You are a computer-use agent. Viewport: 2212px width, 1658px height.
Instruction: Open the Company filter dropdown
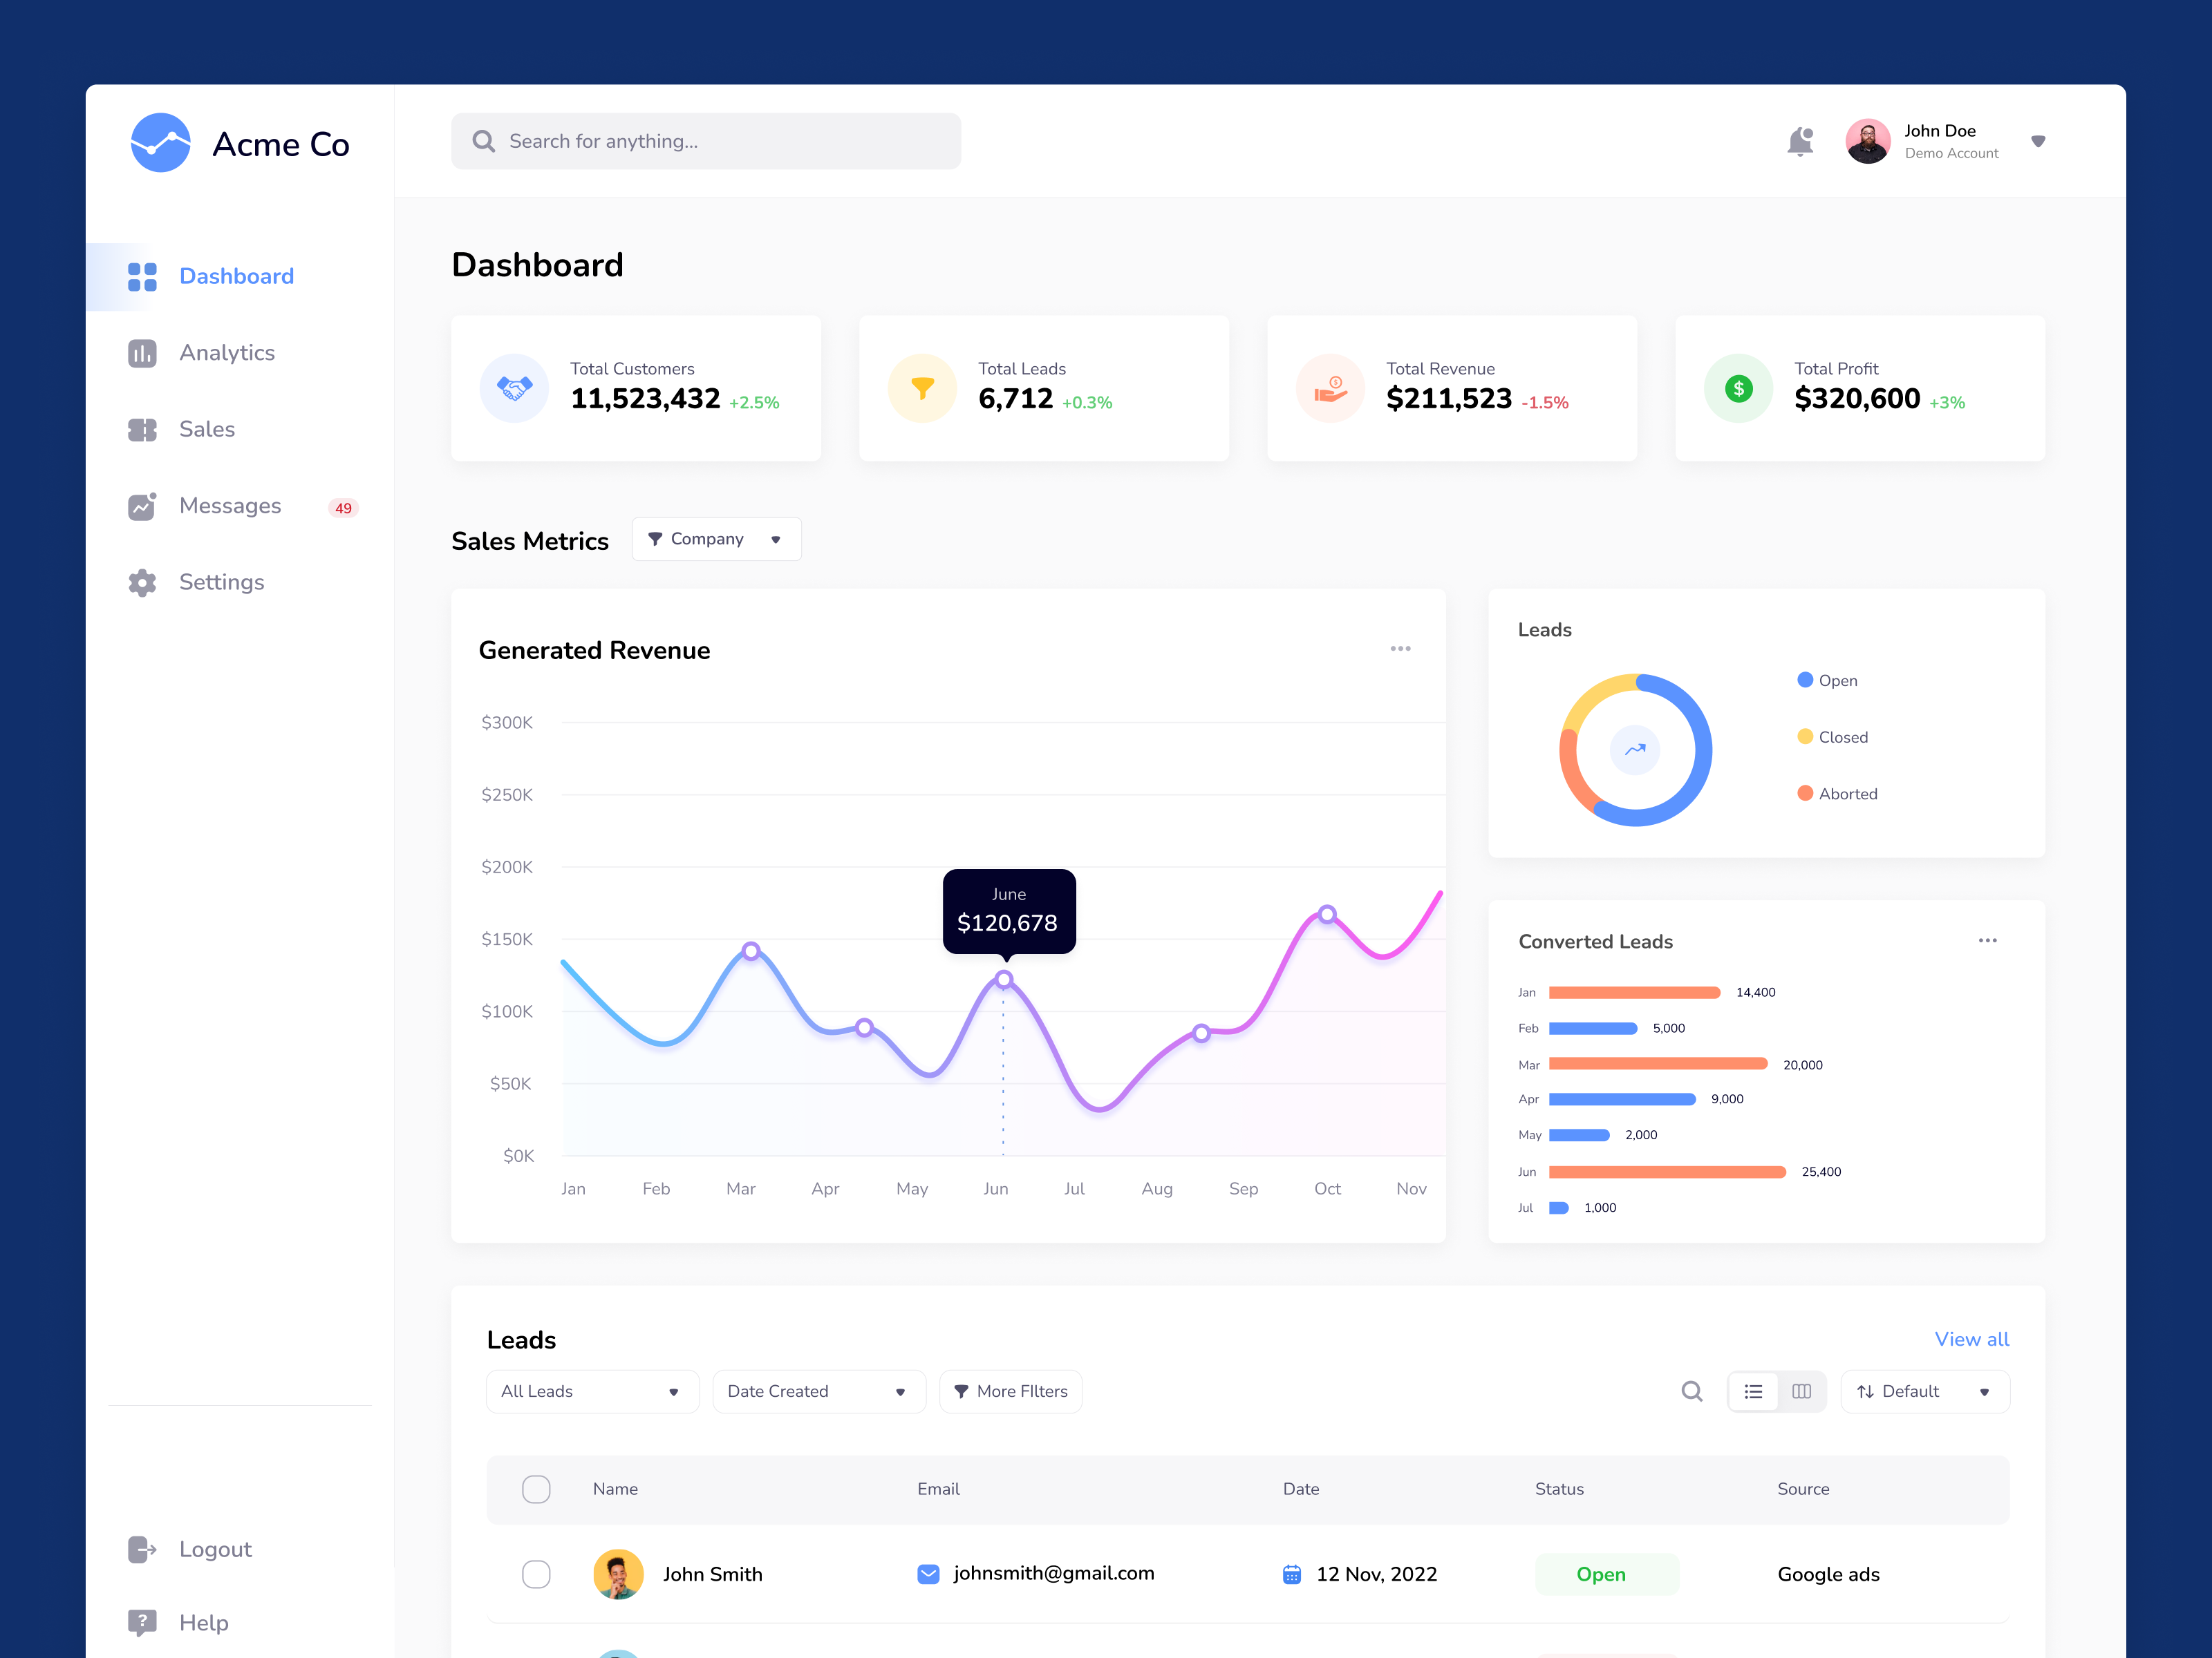click(716, 539)
